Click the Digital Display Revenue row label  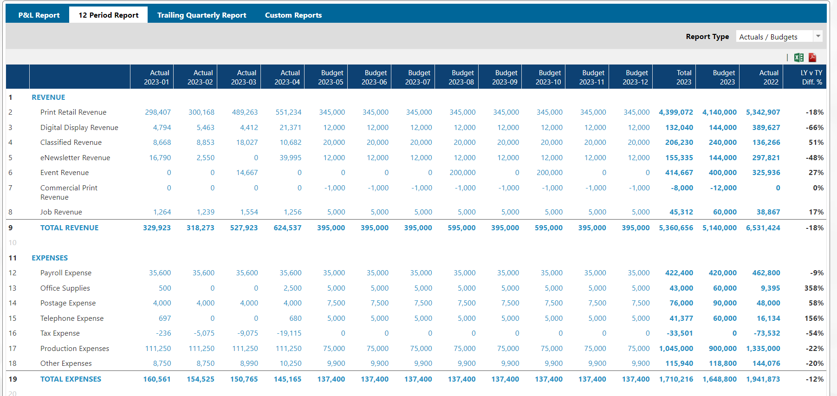pyautogui.click(x=79, y=128)
